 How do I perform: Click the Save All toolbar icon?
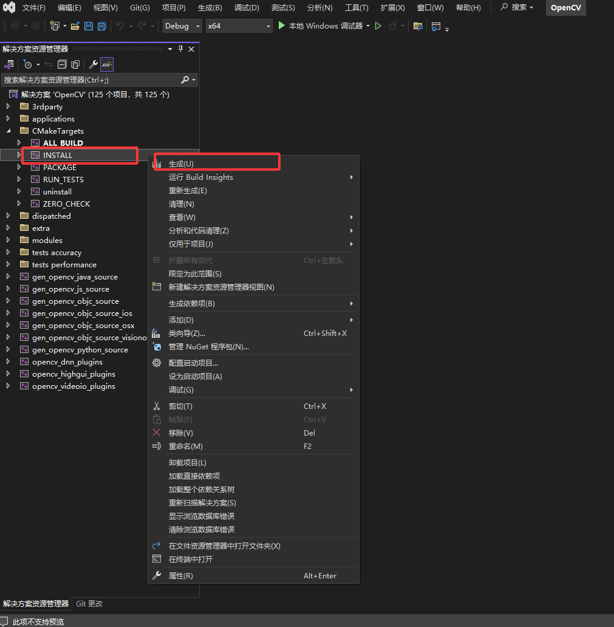pos(102,26)
